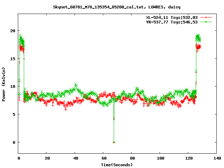Click the x-axis tick label 80

[132, 158]
